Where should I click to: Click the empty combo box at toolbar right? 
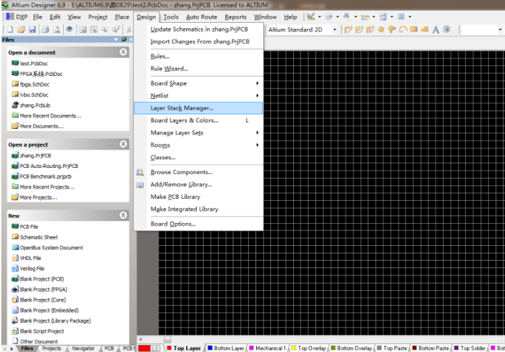click(x=482, y=30)
